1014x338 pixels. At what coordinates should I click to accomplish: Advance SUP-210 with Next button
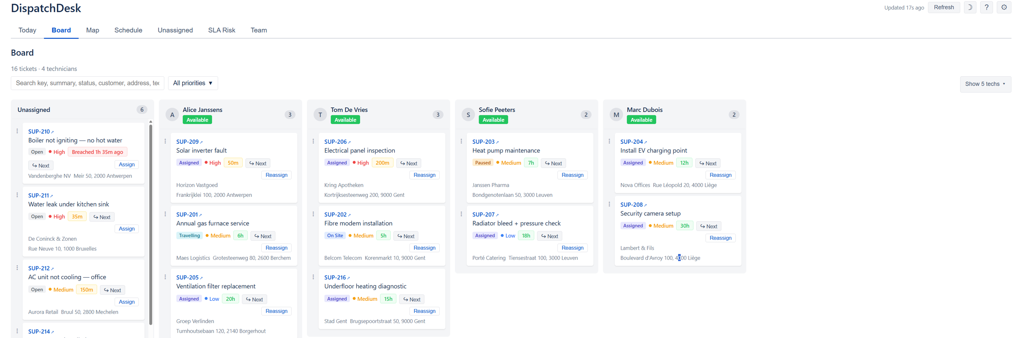(41, 166)
